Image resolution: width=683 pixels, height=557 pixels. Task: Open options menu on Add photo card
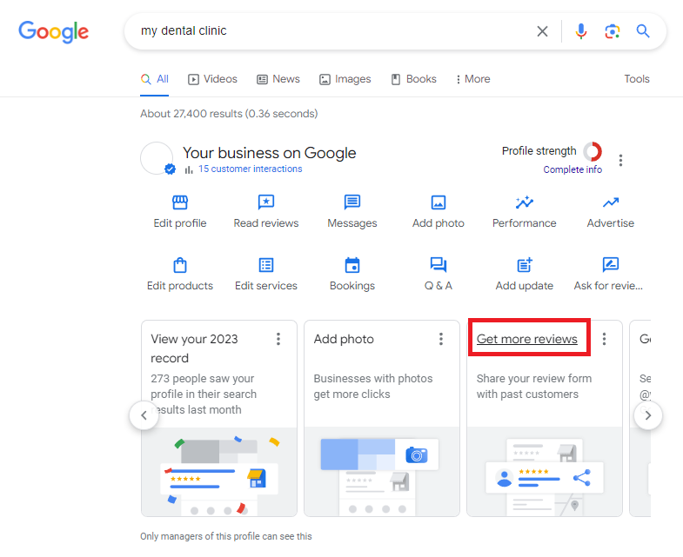tap(441, 339)
